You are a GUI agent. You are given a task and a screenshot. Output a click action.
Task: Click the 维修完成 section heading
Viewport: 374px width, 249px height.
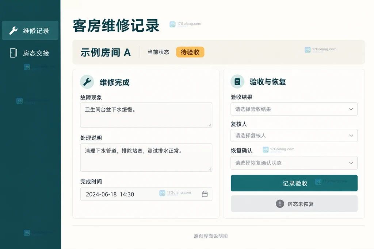pos(114,82)
